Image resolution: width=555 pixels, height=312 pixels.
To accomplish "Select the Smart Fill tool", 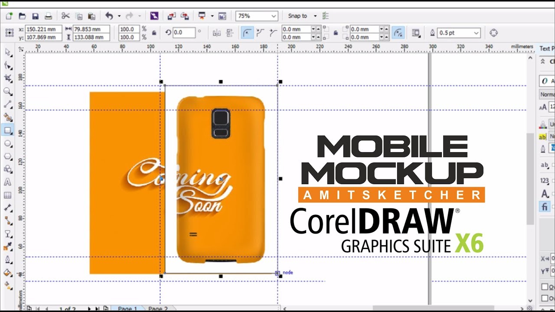I will point(8,117).
